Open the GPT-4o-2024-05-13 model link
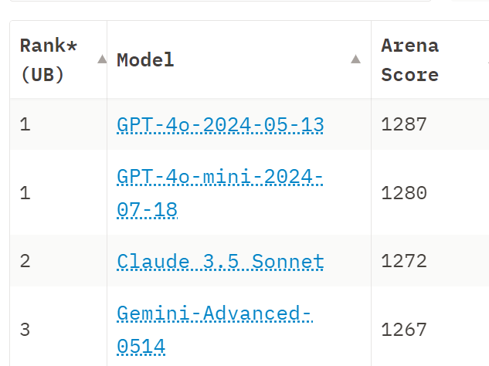 coord(220,124)
